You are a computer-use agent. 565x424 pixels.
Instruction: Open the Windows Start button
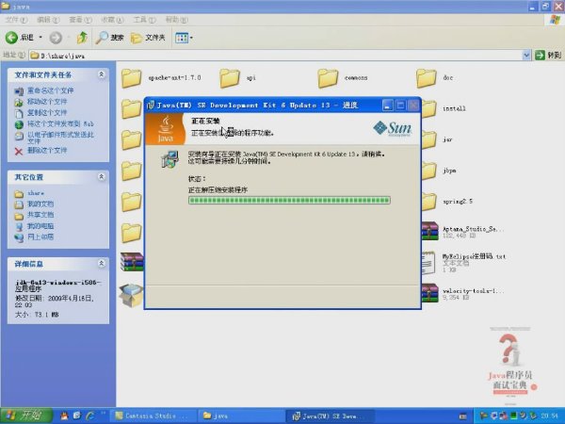click(x=26, y=416)
